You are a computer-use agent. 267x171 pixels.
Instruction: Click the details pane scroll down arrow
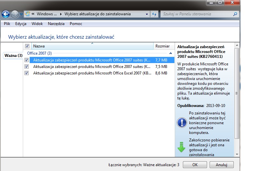[x=237, y=154]
